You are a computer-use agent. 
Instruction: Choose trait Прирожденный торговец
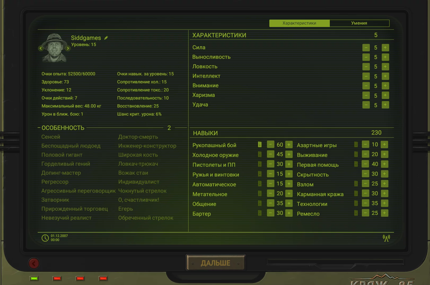[x=74, y=209]
